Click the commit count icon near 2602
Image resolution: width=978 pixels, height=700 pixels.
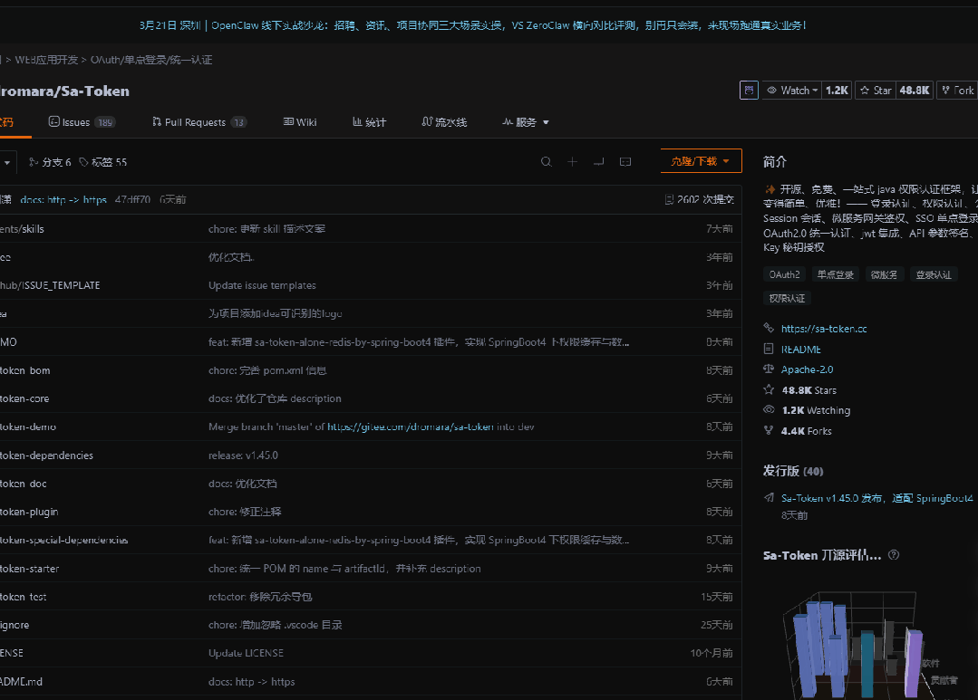[x=669, y=199]
